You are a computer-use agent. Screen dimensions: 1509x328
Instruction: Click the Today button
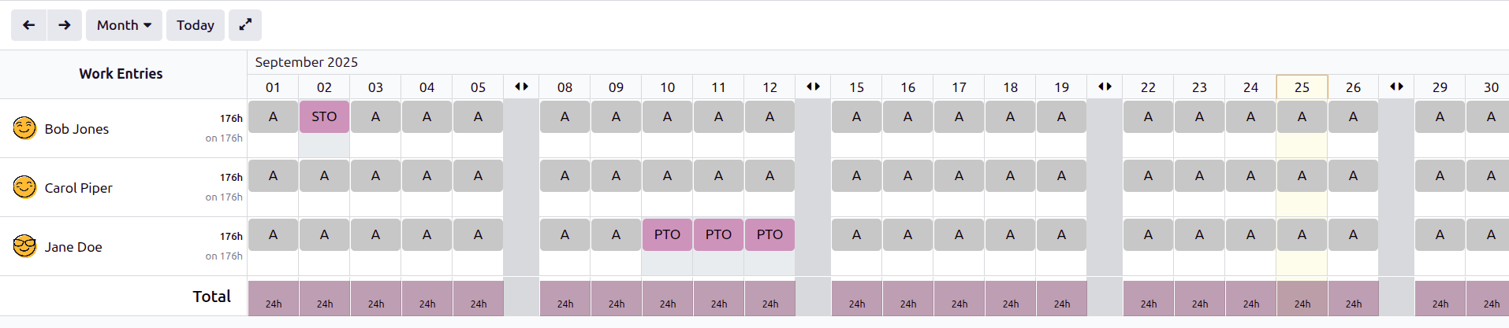click(196, 25)
